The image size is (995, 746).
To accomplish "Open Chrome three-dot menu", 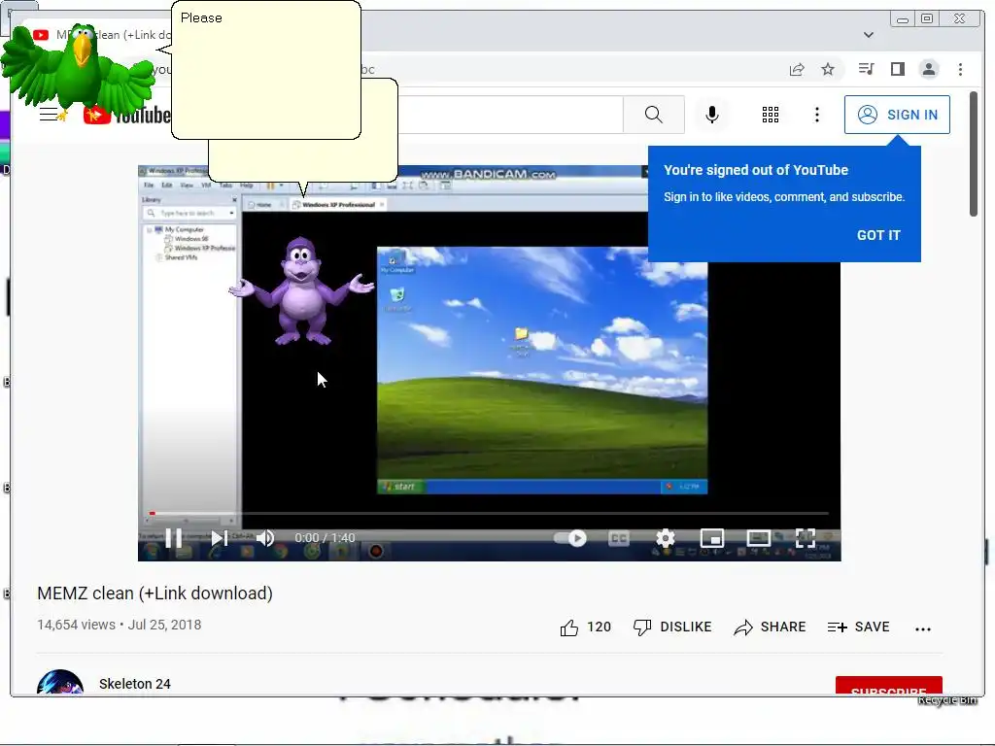I will 960,69.
